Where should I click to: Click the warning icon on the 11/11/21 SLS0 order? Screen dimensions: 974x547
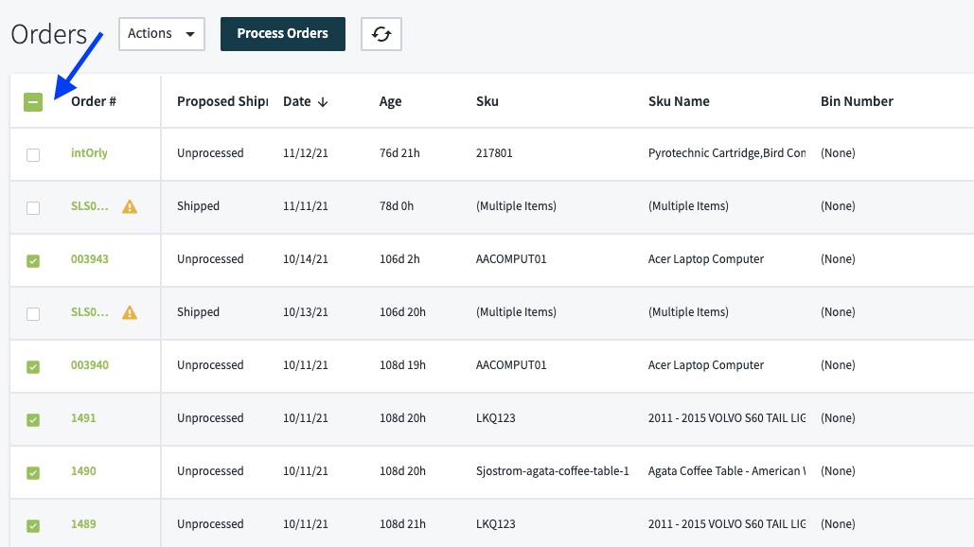[127, 206]
